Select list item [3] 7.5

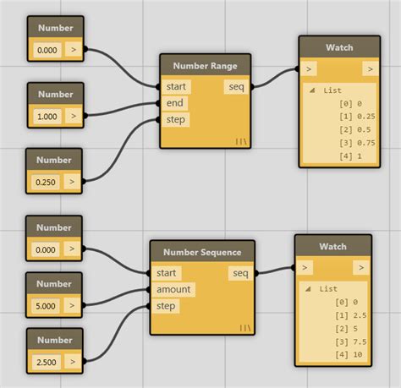351,342
